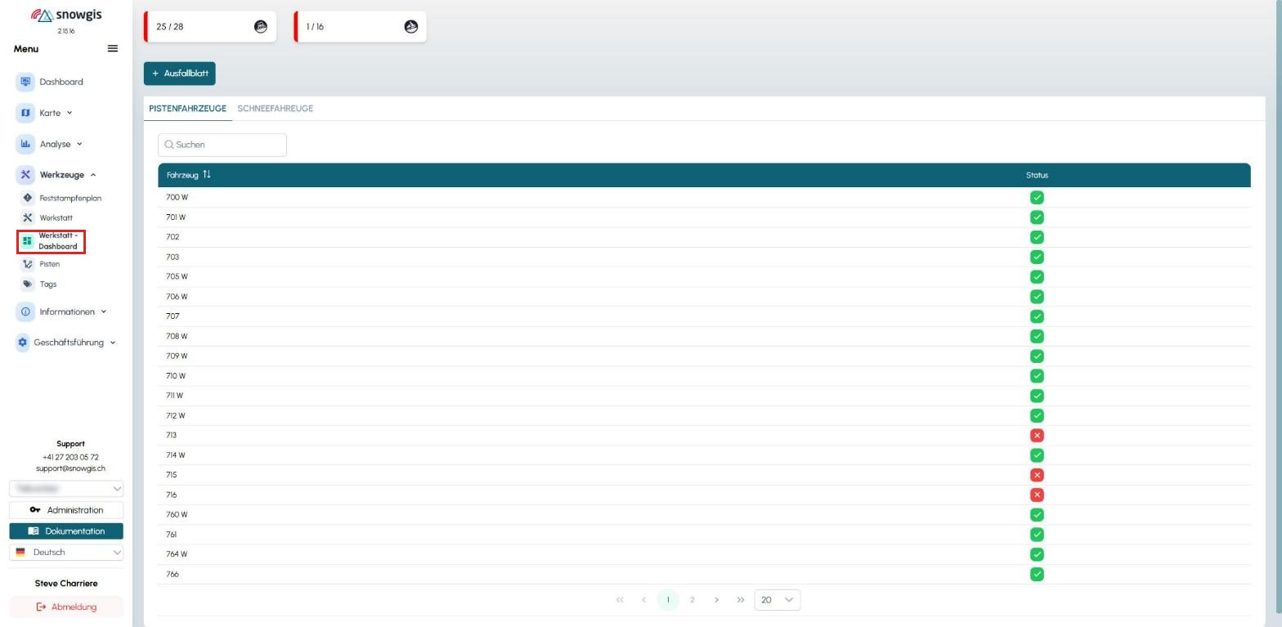
Task: Click the snow groomer icon on the 25 / 28 card
Action: pos(261,27)
